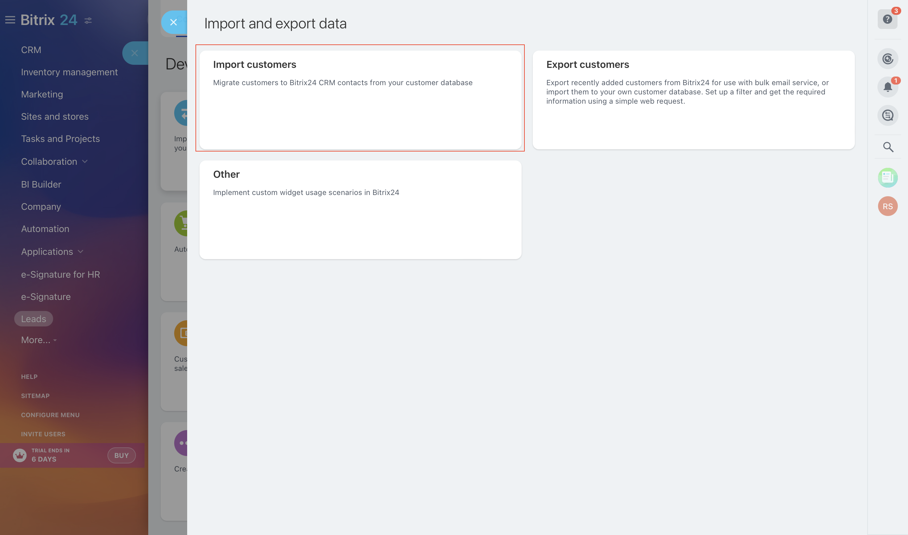
Task: Open the green news feed avatar icon
Action: pyautogui.click(x=888, y=177)
